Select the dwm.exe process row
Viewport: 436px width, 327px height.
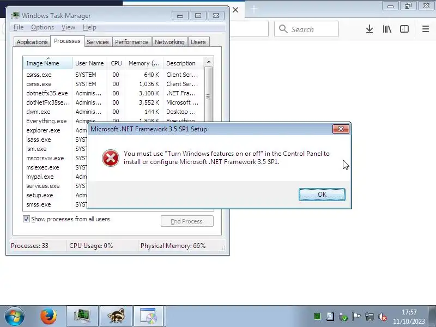[114, 112]
